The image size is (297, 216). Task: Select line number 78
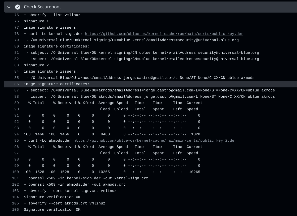(17, 34)
